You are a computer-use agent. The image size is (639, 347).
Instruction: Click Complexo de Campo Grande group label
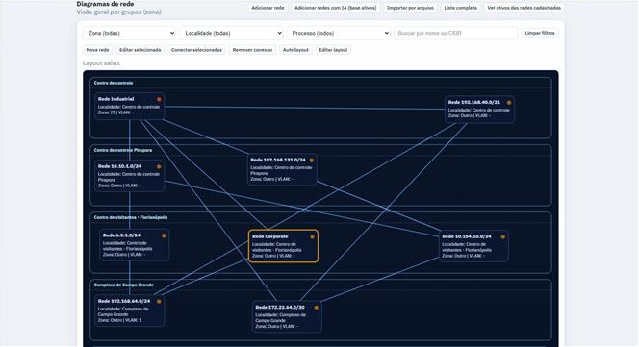124,285
